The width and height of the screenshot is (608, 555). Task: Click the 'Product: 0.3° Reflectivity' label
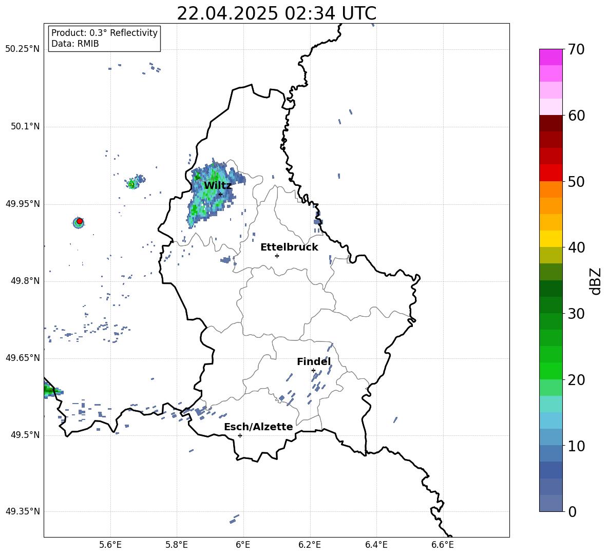point(104,32)
